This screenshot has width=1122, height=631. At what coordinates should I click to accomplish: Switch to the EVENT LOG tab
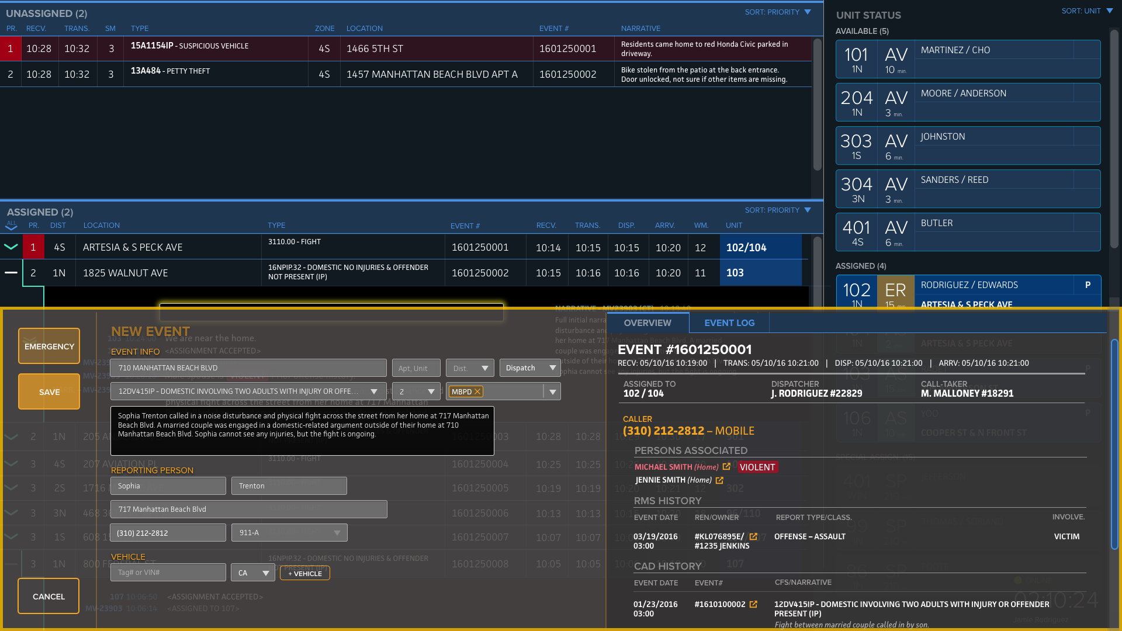(x=729, y=323)
